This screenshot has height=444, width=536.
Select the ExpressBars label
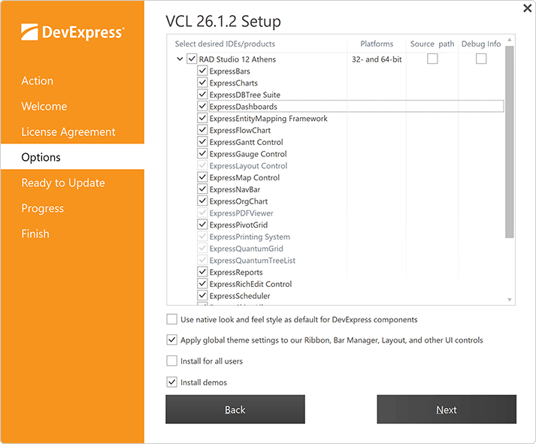tap(230, 71)
